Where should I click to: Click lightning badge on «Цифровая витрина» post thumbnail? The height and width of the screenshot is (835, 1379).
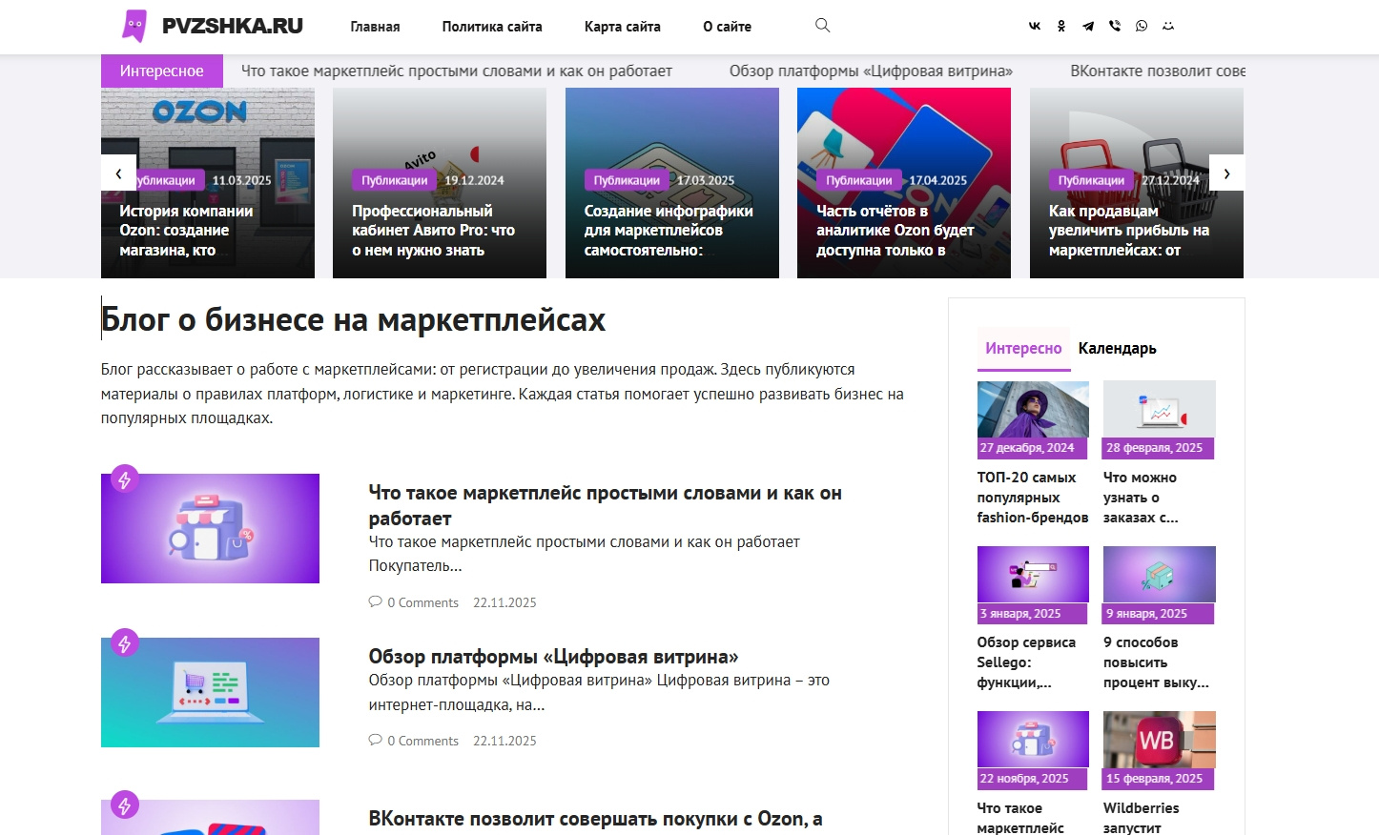124,643
